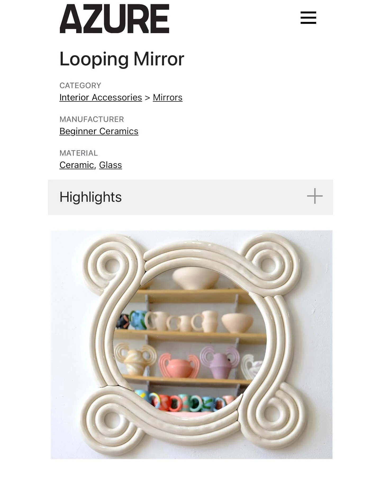The image size is (381, 477).
Task: Click the Looping Mirror title heading
Action: pos(122,59)
